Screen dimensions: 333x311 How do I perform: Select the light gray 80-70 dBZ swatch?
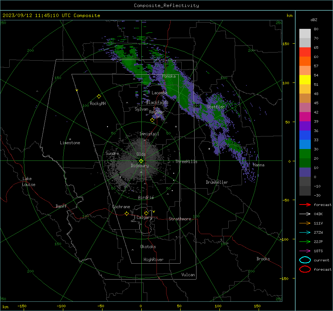pyautogui.click(x=305, y=34)
